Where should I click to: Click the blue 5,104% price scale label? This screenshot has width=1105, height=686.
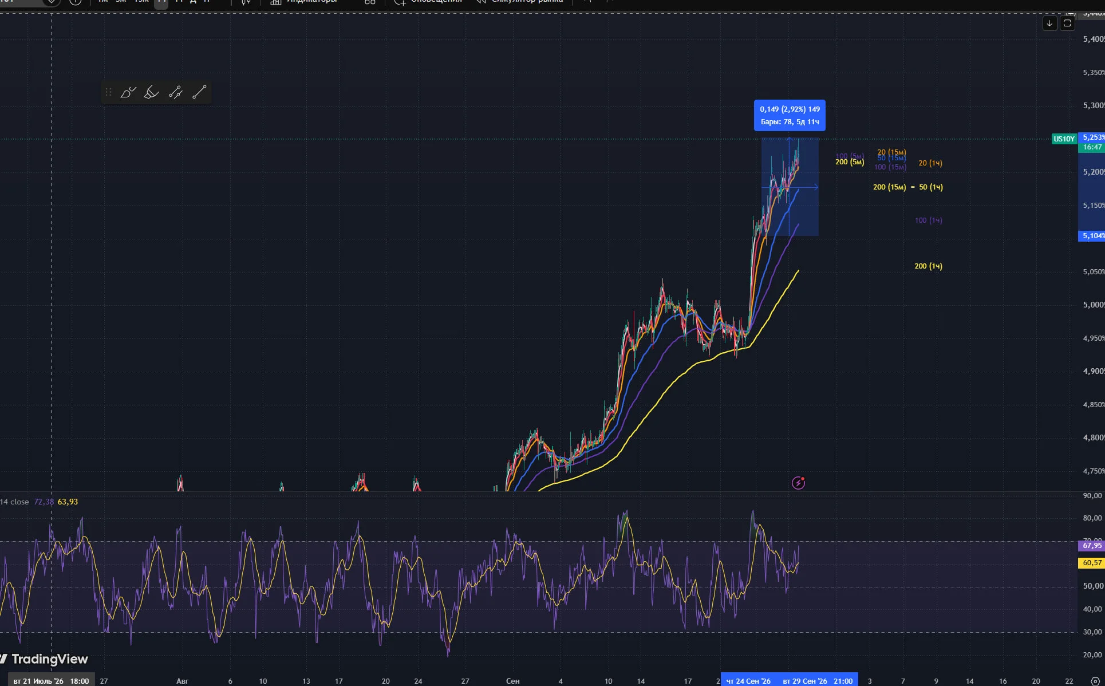click(1092, 236)
